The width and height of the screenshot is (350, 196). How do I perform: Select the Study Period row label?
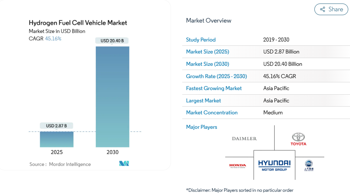point(201,40)
